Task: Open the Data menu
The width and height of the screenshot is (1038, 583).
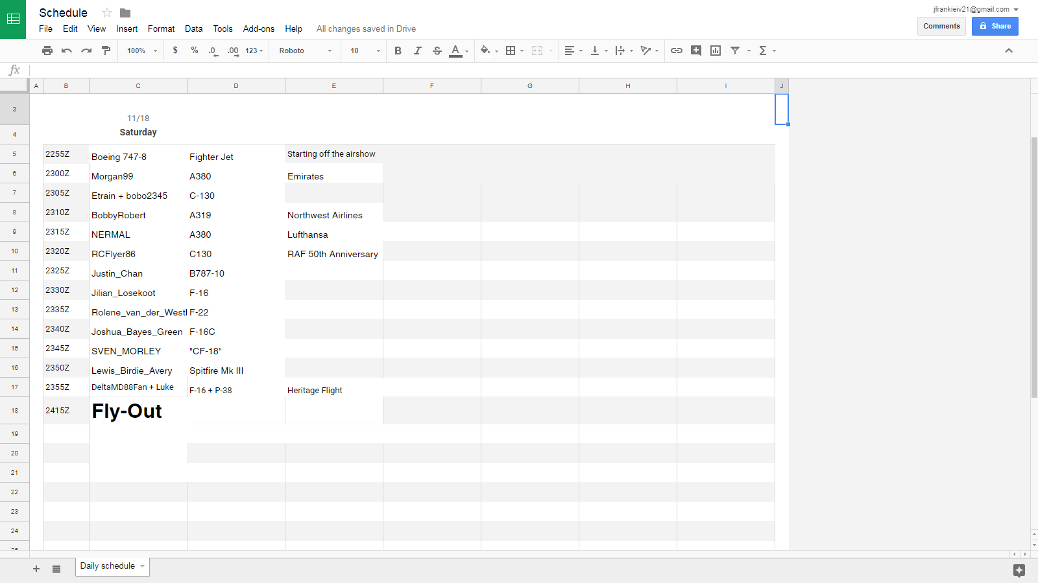Action: point(193,29)
